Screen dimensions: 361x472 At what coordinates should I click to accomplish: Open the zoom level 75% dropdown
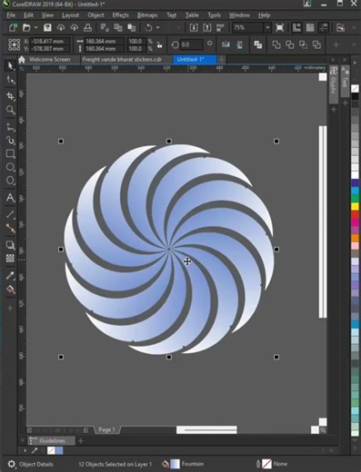[x=267, y=28]
